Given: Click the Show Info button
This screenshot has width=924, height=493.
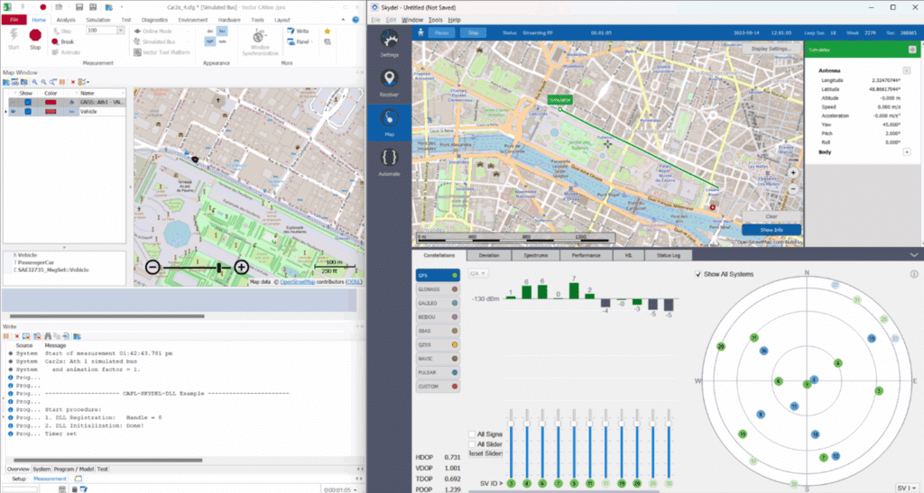Looking at the screenshot, I should (x=771, y=230).
